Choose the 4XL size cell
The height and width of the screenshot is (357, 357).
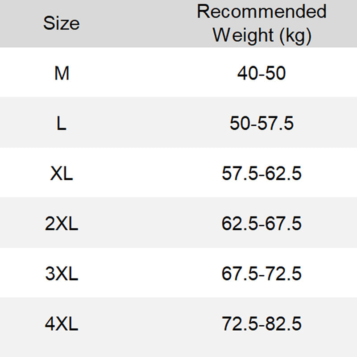62,324
